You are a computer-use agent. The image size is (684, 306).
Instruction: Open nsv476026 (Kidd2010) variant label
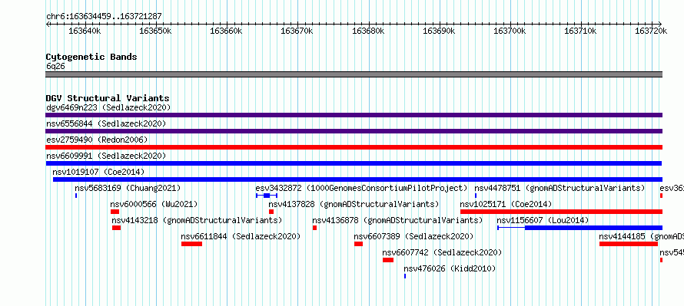tap(450, 268)
